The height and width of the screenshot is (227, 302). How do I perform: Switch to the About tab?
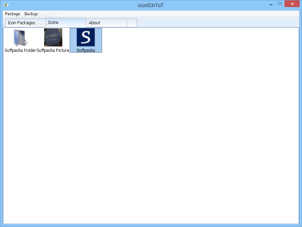(x=106, y=23)
